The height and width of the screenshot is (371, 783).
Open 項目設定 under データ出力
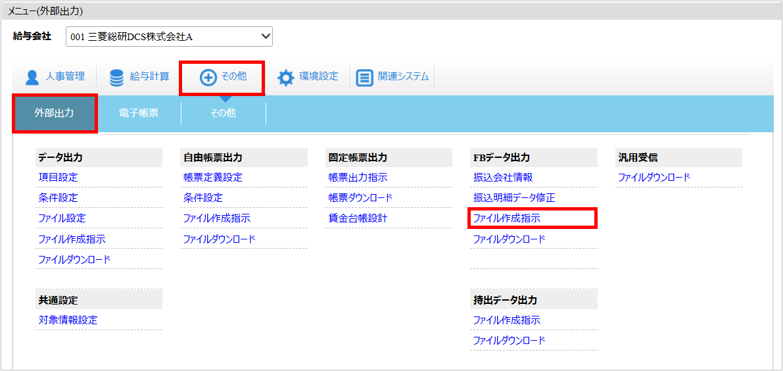58,177
